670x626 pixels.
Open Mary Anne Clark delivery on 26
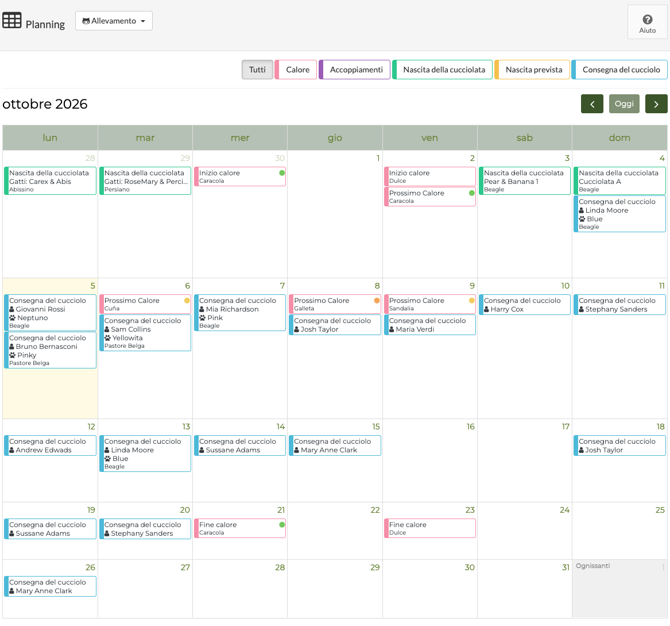51,586
